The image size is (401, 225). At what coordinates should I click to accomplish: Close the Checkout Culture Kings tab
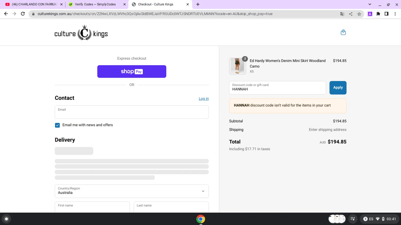(x=187, y=4)
